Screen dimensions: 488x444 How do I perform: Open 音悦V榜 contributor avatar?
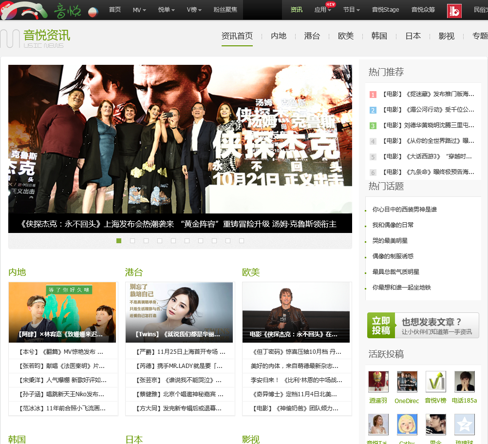(435, 382)
